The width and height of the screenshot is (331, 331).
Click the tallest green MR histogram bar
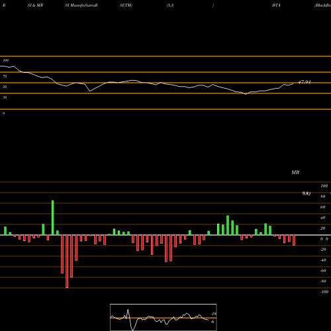point(53,218)
